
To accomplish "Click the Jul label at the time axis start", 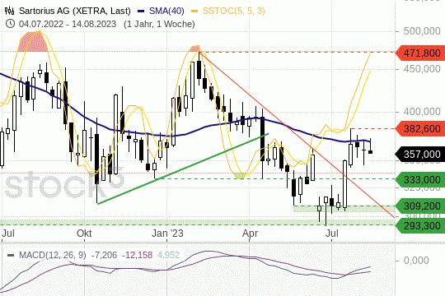I will coord(8,234).
